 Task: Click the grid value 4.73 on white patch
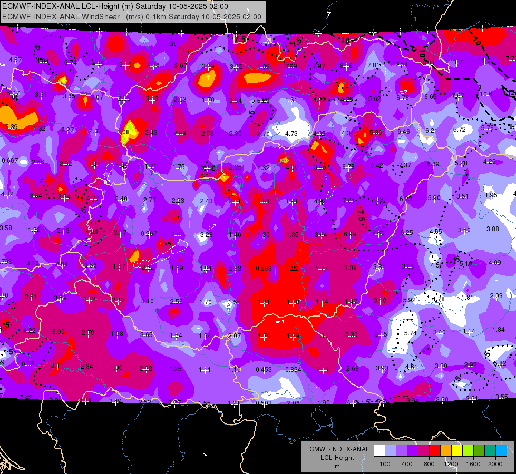pos(291,134)
